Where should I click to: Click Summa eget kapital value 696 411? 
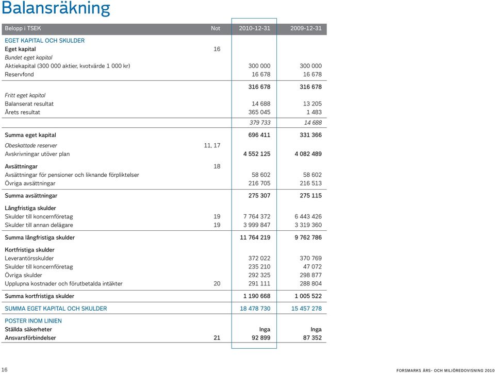pos(259,135)
